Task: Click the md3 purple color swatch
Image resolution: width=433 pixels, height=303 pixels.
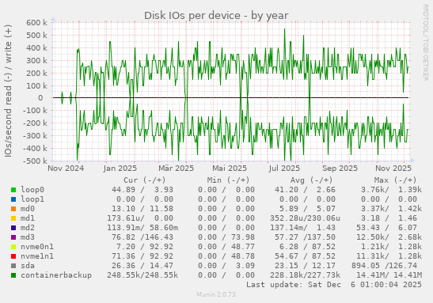Action: [x=13, y=237]
